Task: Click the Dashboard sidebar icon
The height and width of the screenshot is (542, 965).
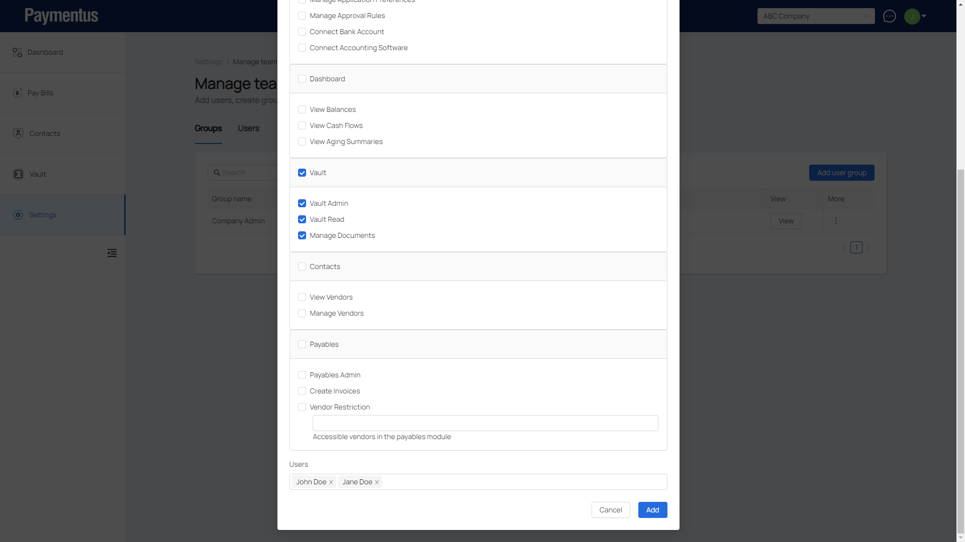Action: (18, 52)
